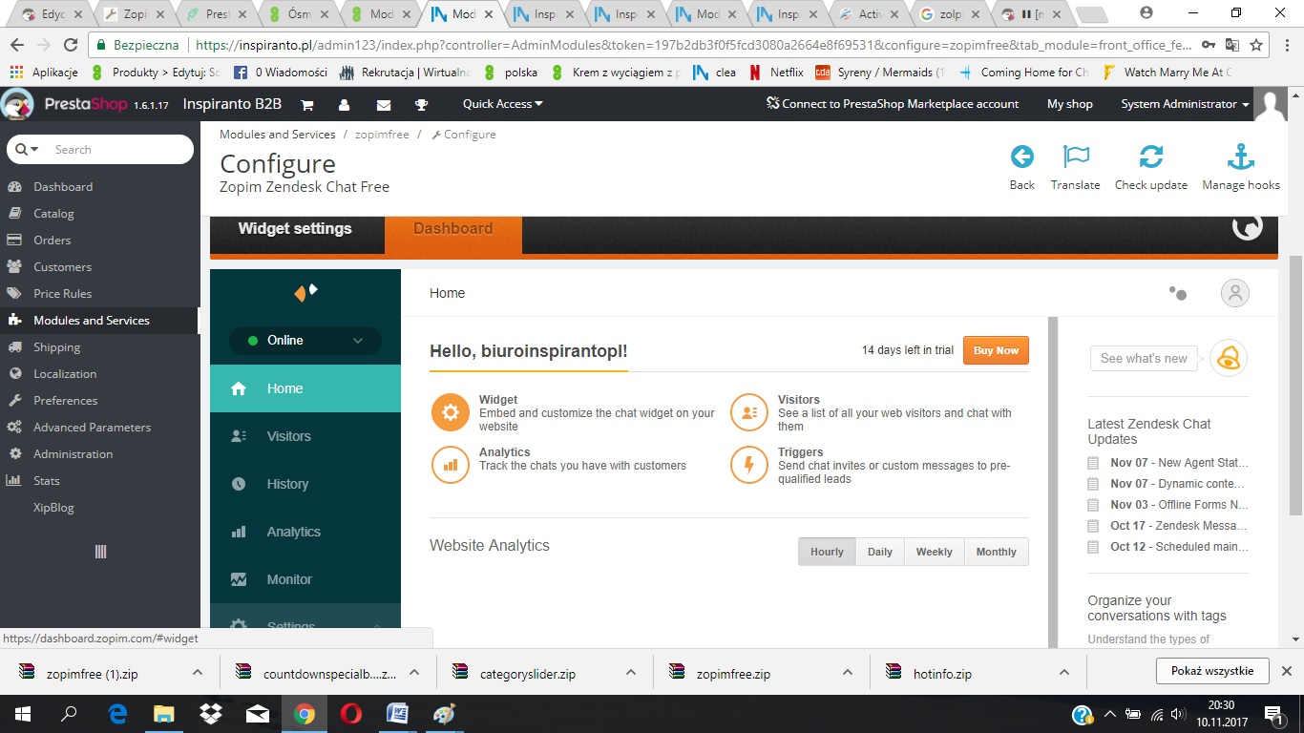
Task: Open the System Administrator dropdown menu
Action: (1185, 104)
